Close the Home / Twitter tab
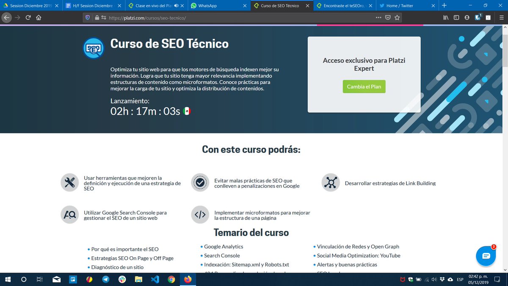The image size is (508, 286). tap(433, 6)
